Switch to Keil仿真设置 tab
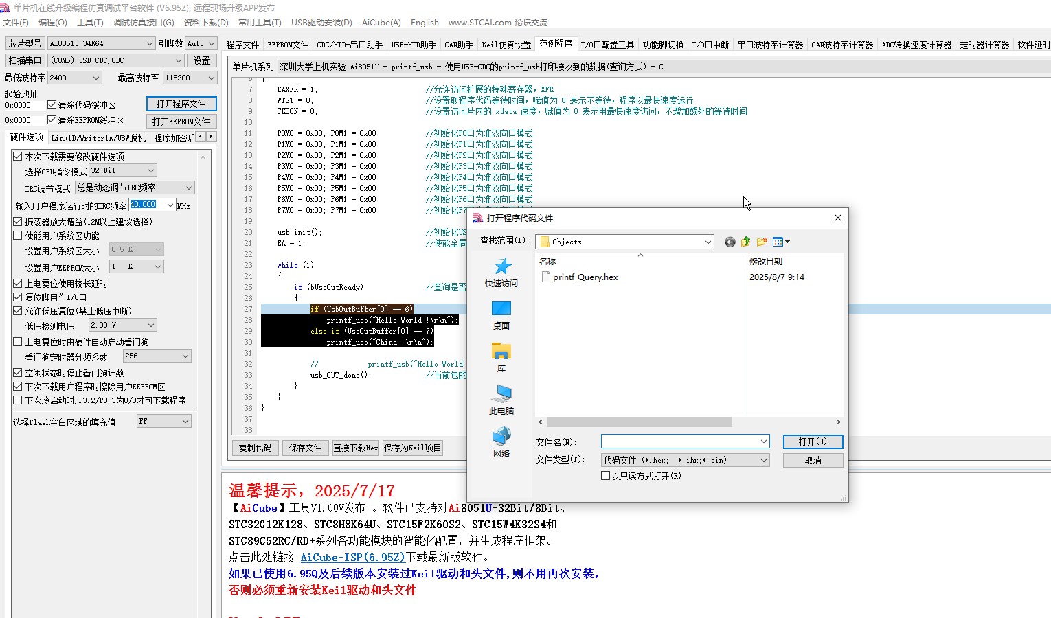 (x=506, y=45)
